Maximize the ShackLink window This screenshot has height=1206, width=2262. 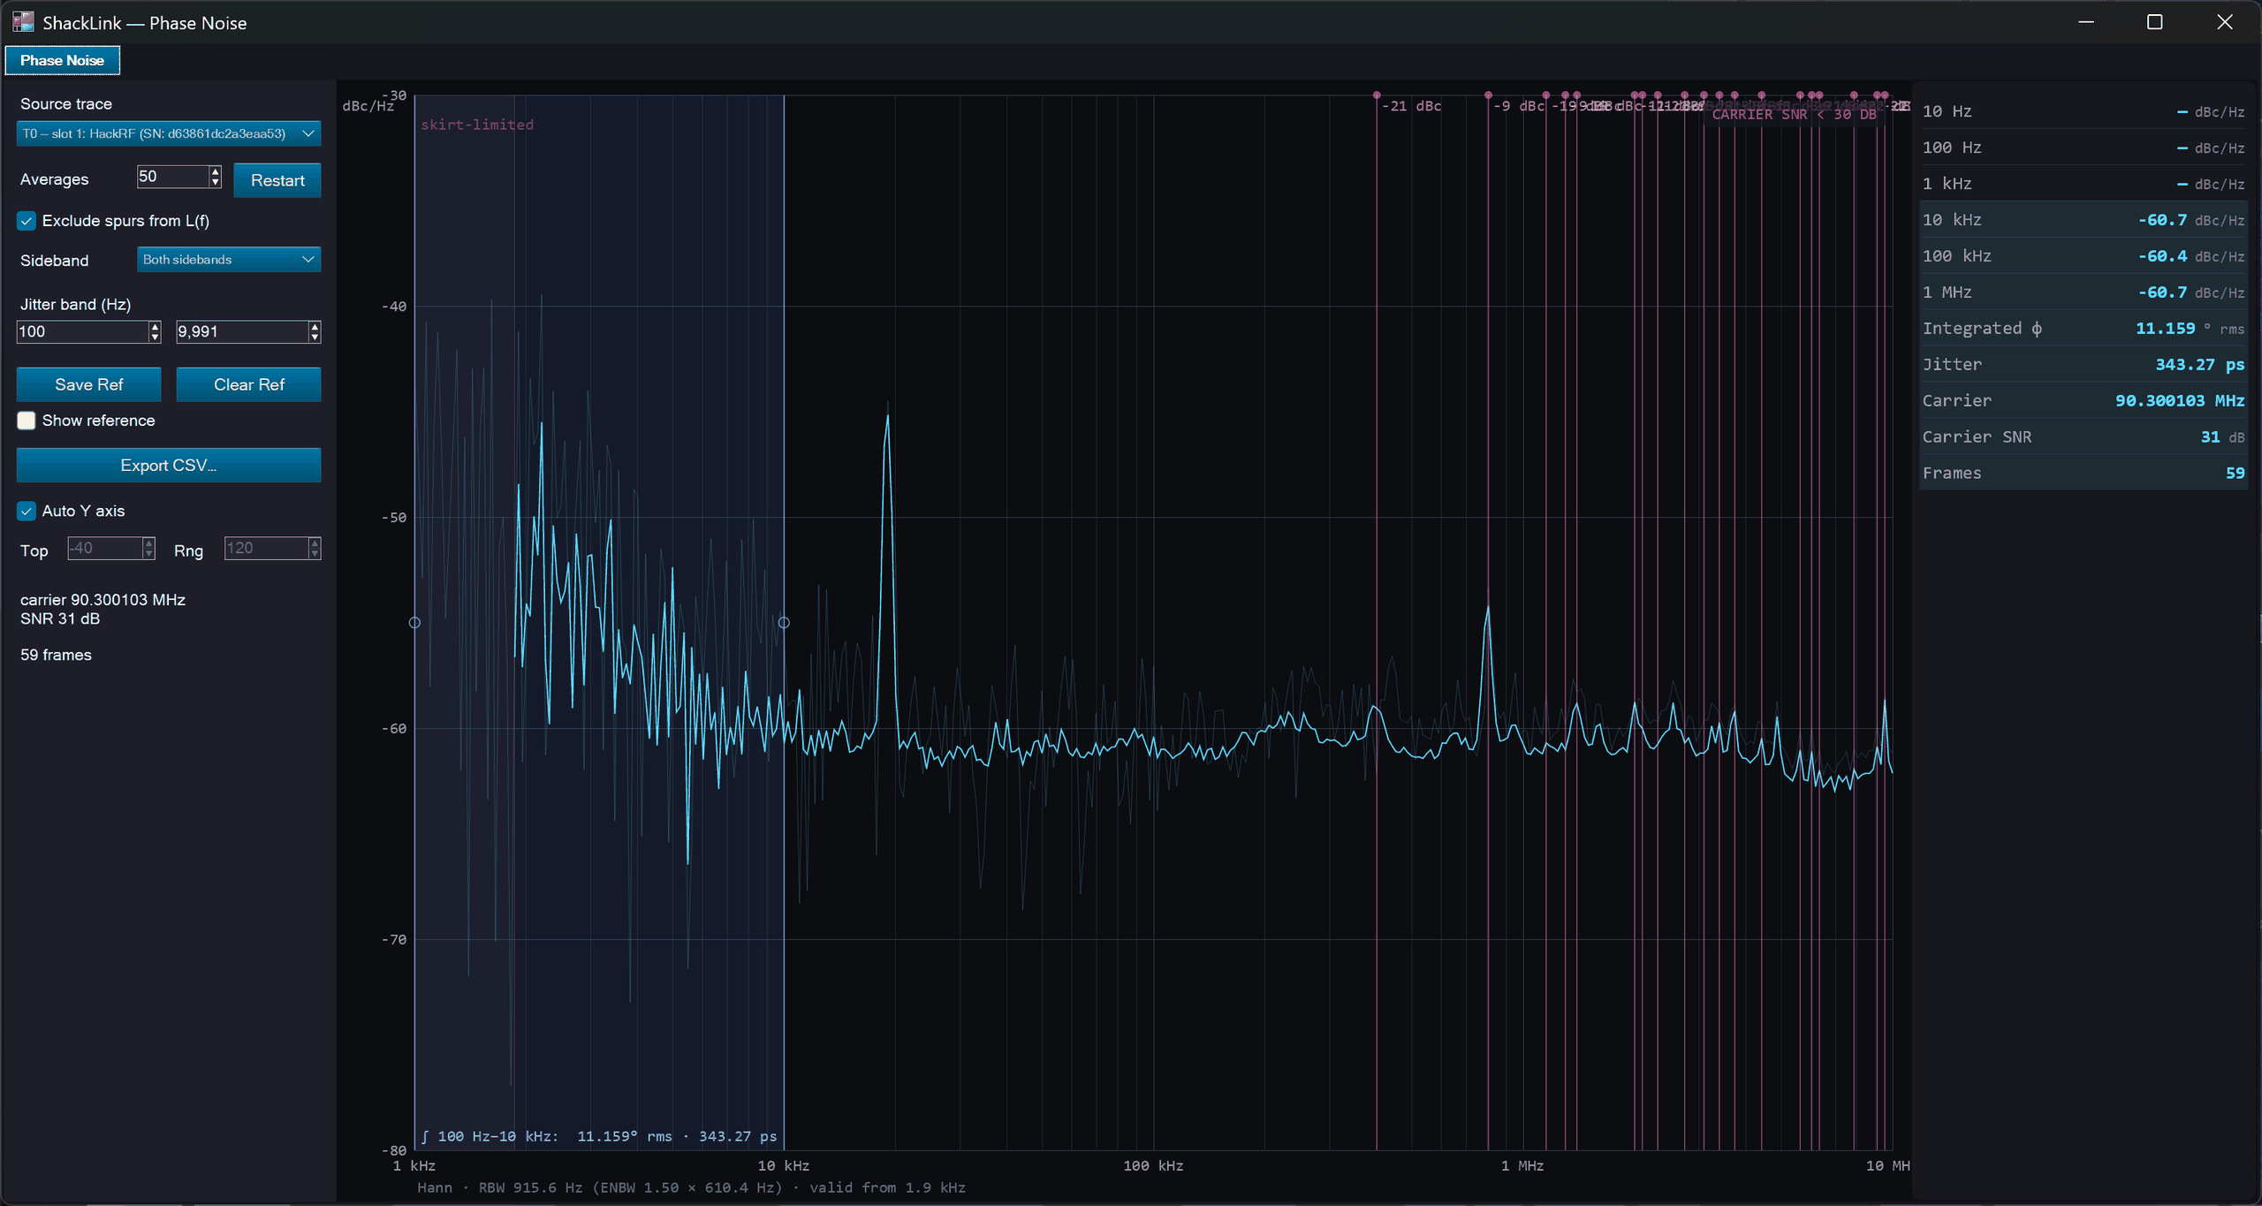click(x=2155, y=22)
